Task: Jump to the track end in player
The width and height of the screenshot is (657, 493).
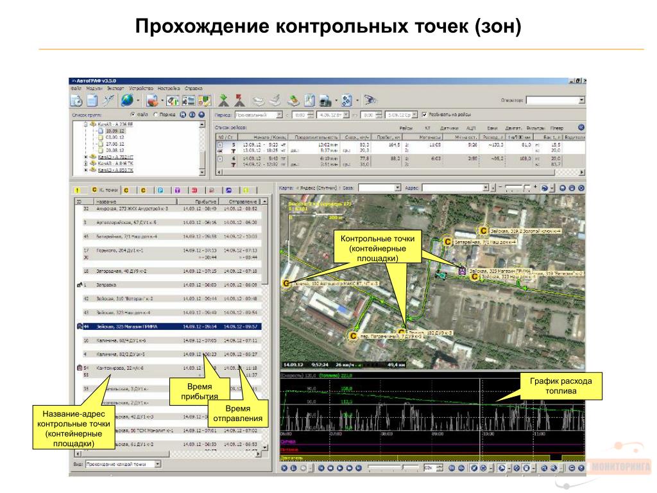Action: pos(359,468)
